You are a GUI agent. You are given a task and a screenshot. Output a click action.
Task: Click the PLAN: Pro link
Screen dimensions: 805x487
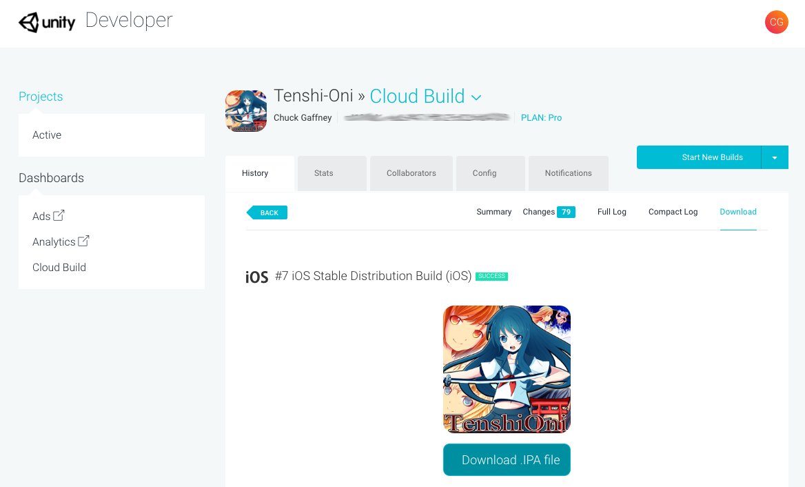[541, 118]
